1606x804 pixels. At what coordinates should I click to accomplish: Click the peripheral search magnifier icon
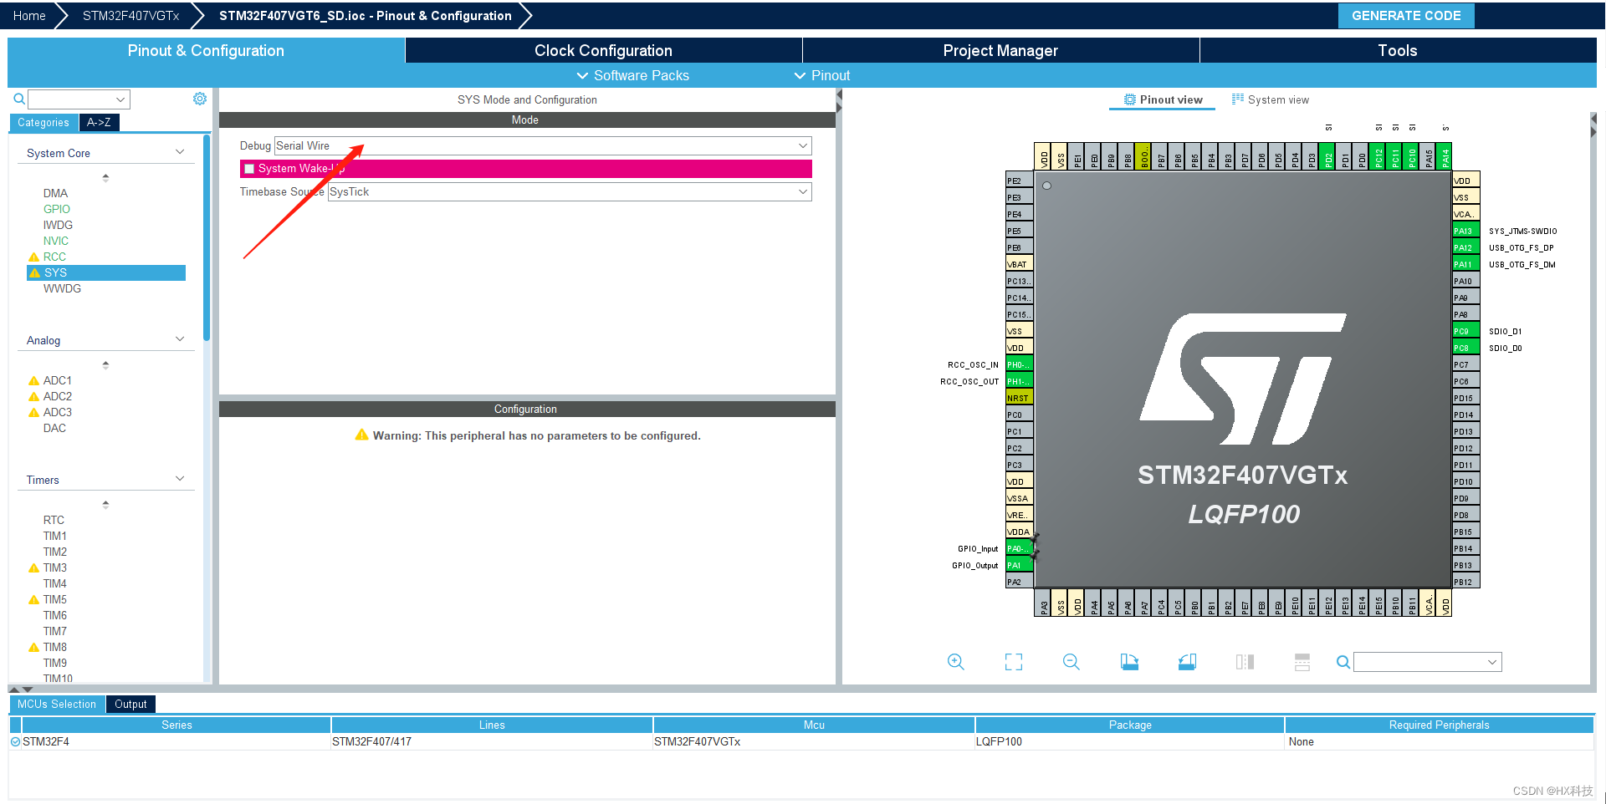(x=19, y=99)
